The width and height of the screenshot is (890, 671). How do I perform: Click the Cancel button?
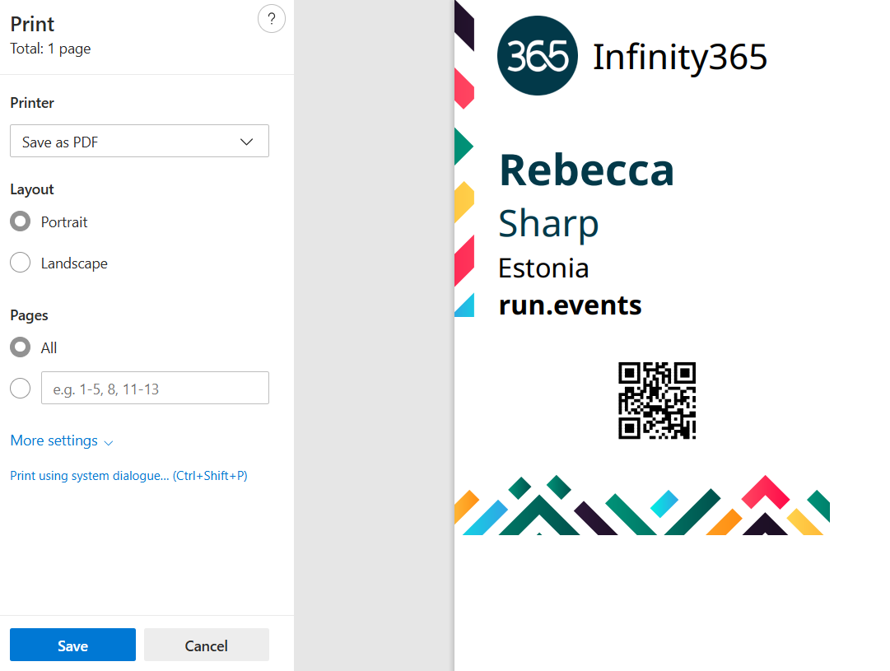206,645
